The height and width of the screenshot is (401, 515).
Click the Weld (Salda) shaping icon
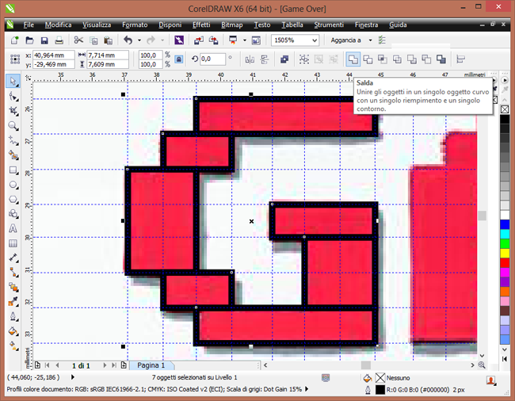coord(353,59)
